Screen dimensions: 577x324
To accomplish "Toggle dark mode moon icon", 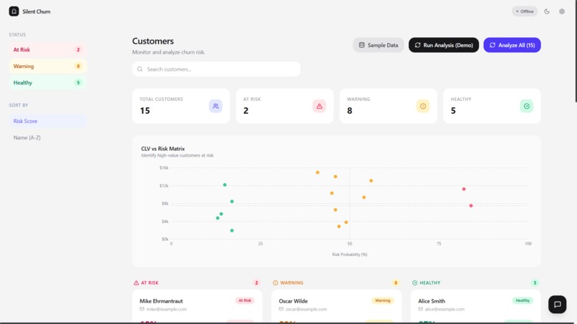I will pyautogui.click(x=547, y=11).
